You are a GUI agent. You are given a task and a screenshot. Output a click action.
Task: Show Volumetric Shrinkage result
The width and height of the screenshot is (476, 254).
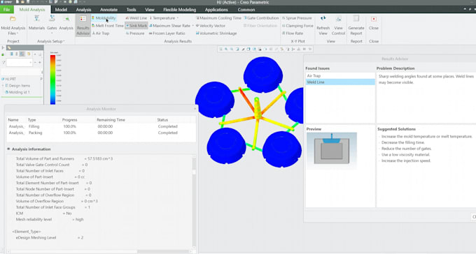pyautogui.click(x=216, y=33)
